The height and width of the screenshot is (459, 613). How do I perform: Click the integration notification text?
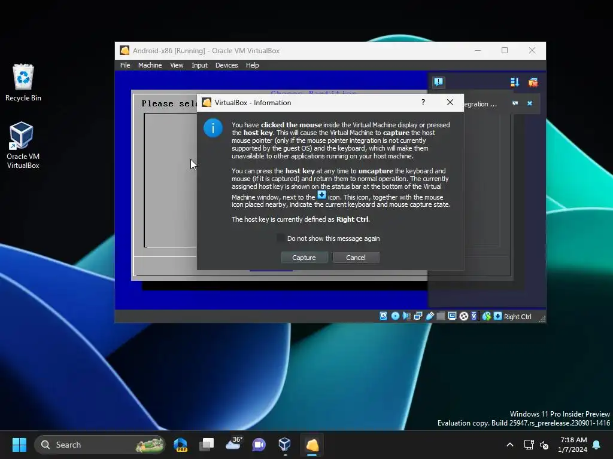point(481,104)
